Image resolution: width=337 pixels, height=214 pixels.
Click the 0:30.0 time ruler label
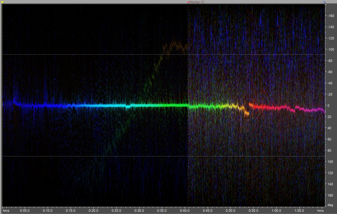pos(139,211)
